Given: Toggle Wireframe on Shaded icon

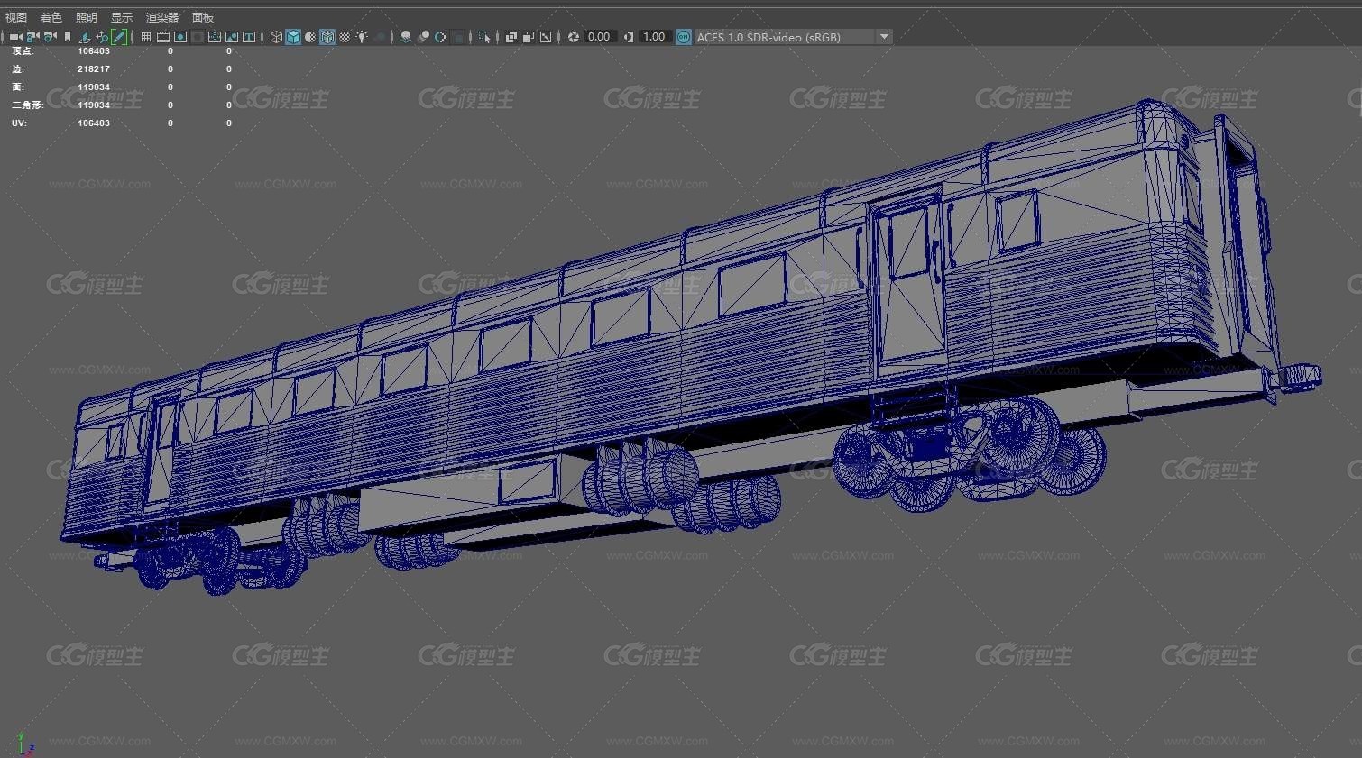Looking at the screenshot, I should tap(327, 37).
